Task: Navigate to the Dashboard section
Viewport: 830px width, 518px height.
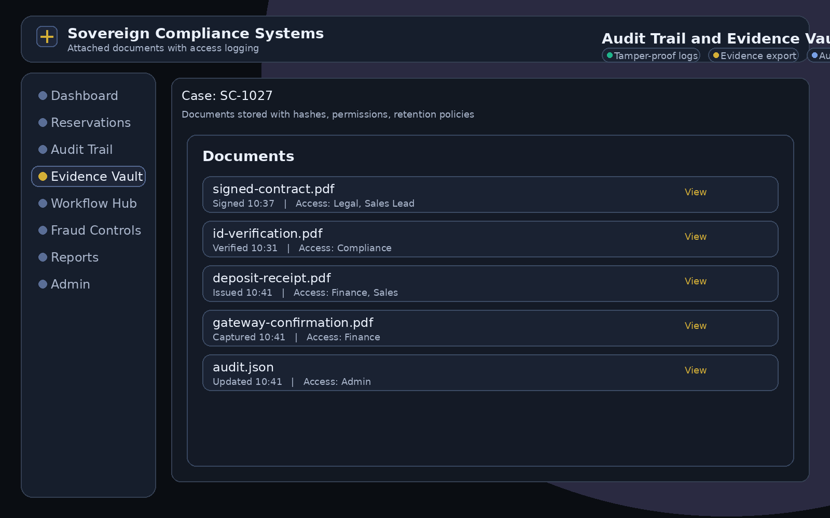Action: (x=85, y=95)
